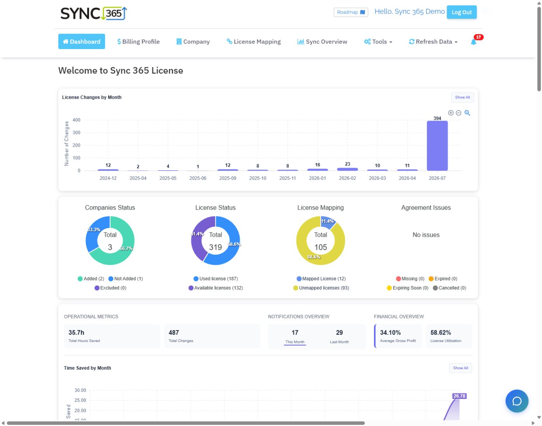Expand the Refresh Data dropdown
The width and height of the screenshot is (542, 426).
(x=433, y=42)
